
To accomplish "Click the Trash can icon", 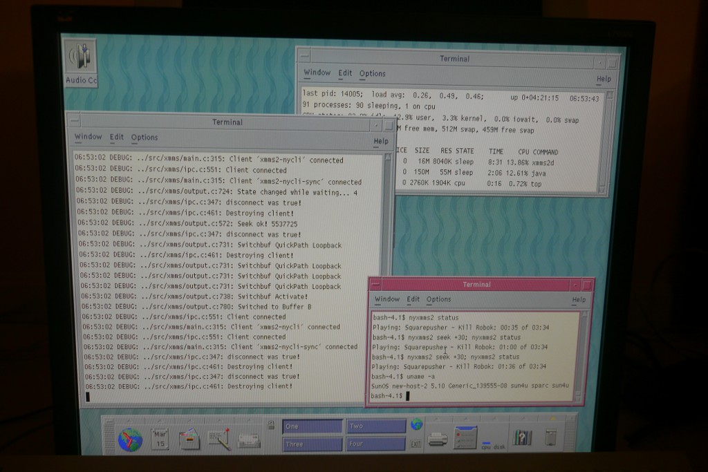I will 550,437.
